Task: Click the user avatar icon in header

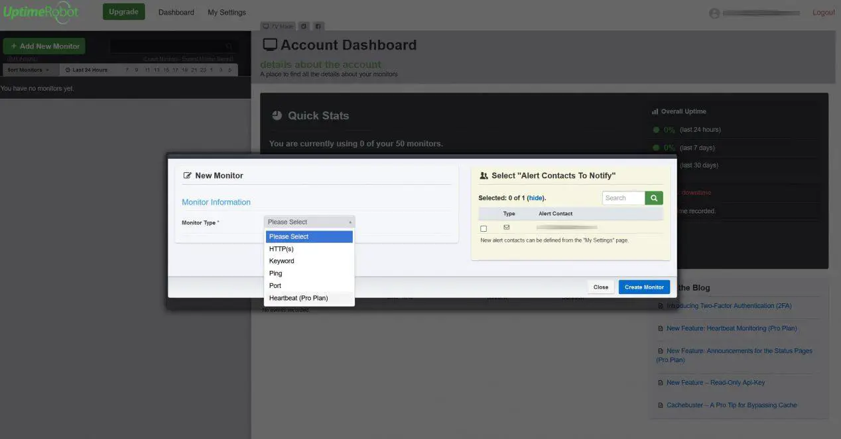Action: [714, 13]
